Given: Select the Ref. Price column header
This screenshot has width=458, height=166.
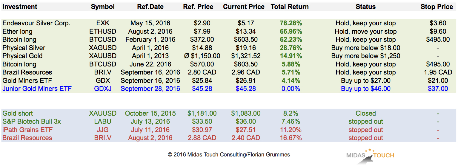Looking at the screenshot, I should (x=198, y=7).
